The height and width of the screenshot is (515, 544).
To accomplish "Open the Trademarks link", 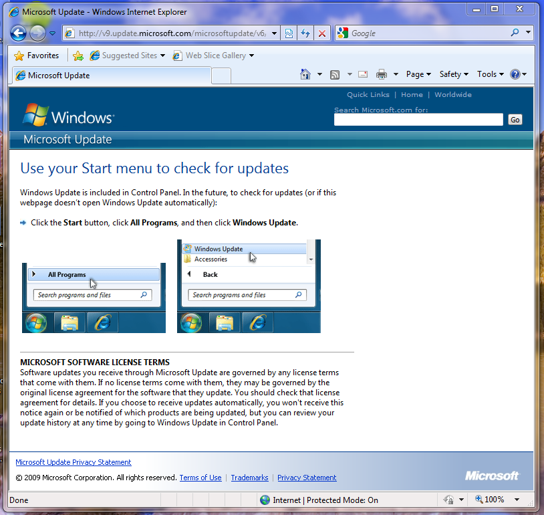I will click(x=249, y=478).
